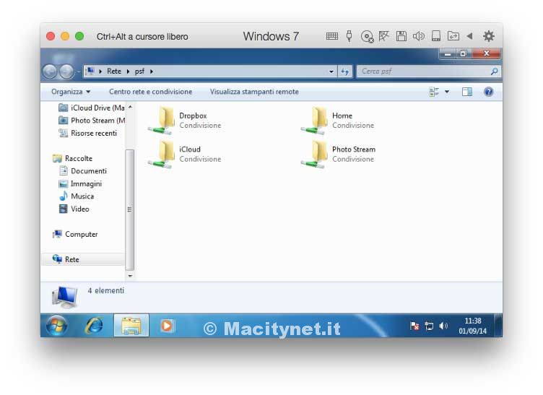Open the Musica library
The width and height of the screenshot is (543, 395).
click(x=77, y=196)
